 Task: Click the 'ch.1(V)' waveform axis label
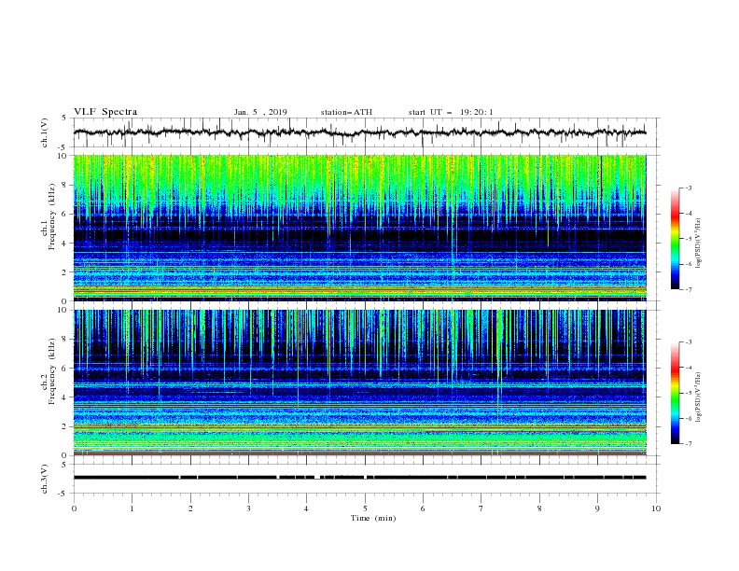click(x=45, y=132)
